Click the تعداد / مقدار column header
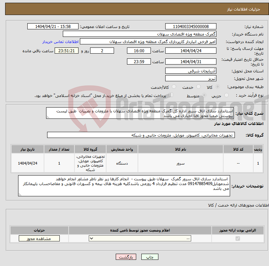 pyautogui.click(x=59, y=149)
